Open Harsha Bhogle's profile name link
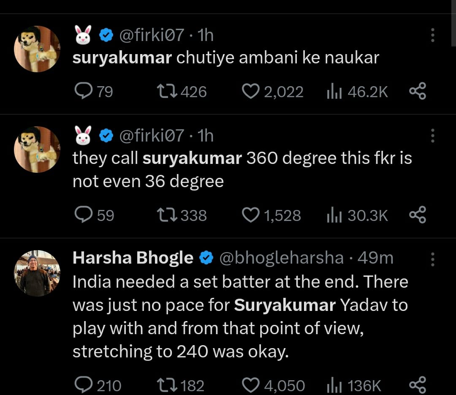The width and height of the screenshot is (456, 395). point(133,258)
